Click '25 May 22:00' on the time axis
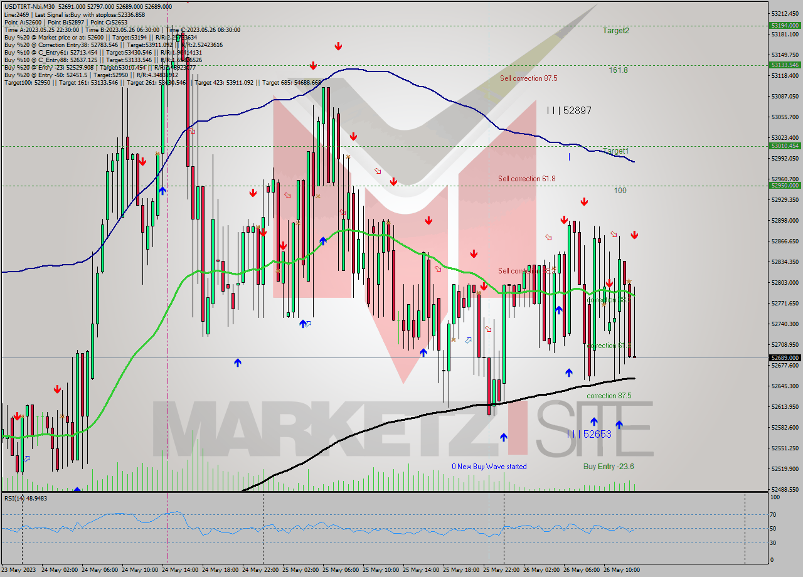This screenshot has width=803, height=577. click(501, 570)
